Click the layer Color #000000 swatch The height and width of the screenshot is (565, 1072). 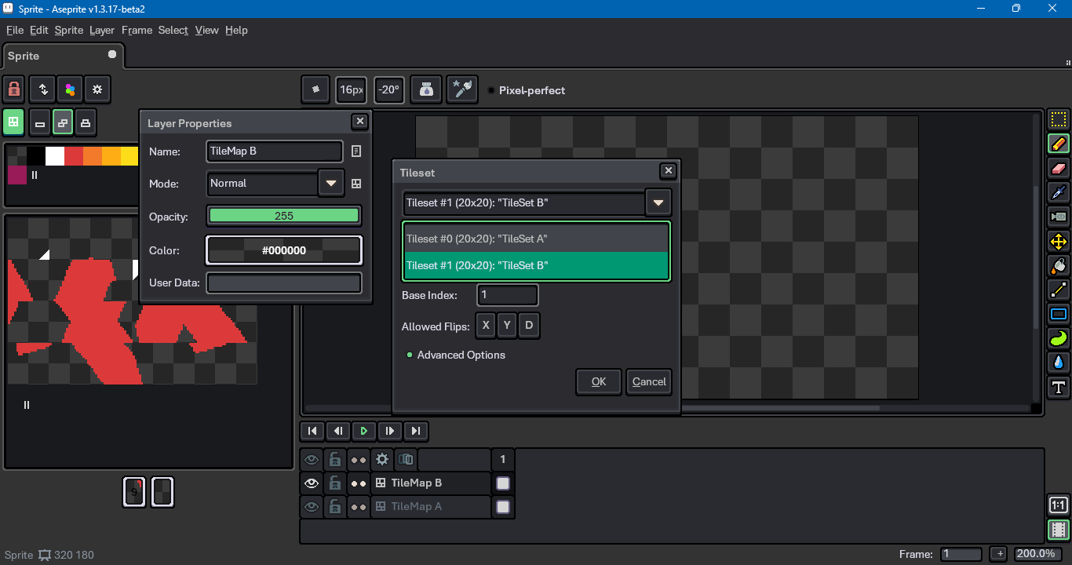283,251
